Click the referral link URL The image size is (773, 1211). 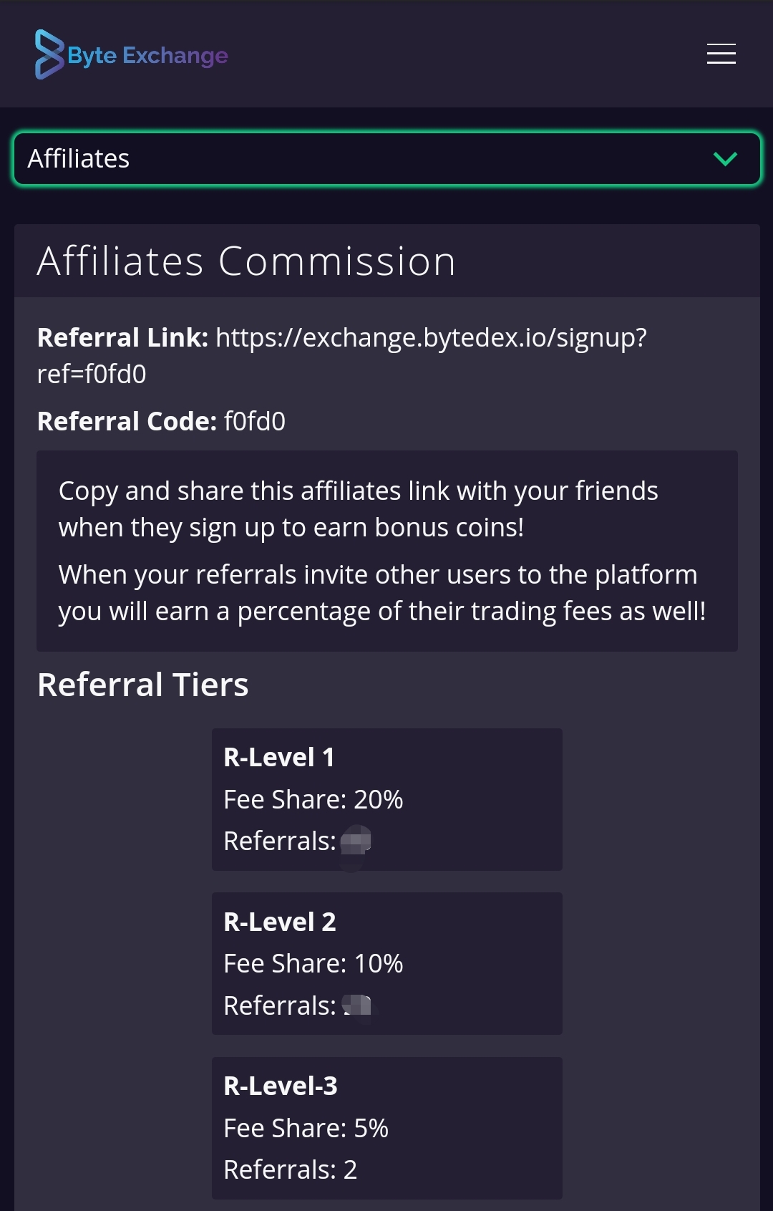click(341, 355)
